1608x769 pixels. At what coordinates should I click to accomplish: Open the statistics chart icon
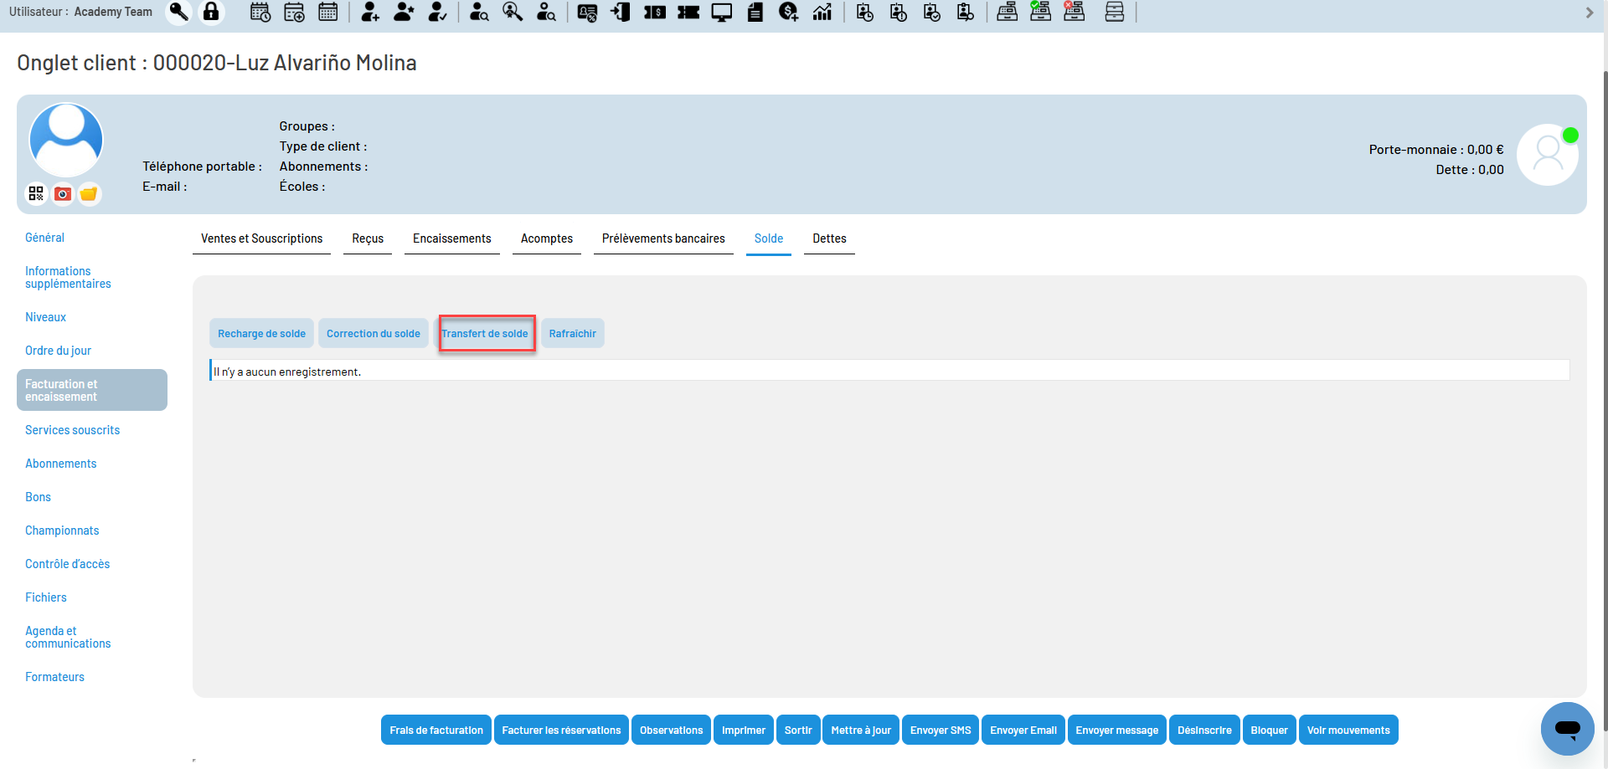click(x=822, y=12)
